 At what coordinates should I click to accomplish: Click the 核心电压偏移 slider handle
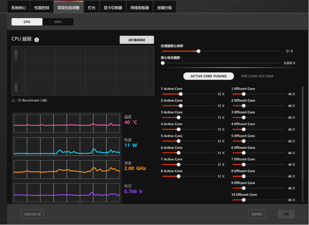(163, 63)
